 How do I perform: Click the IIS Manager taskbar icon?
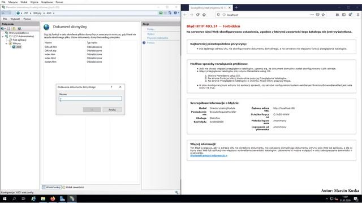click(72, 198)
